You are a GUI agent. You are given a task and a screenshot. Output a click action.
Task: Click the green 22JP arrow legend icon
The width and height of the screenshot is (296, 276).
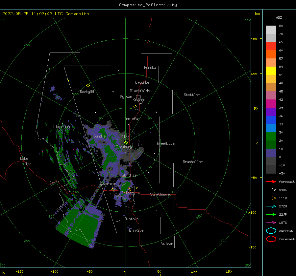pyautogui.click(x=271, y=214)
